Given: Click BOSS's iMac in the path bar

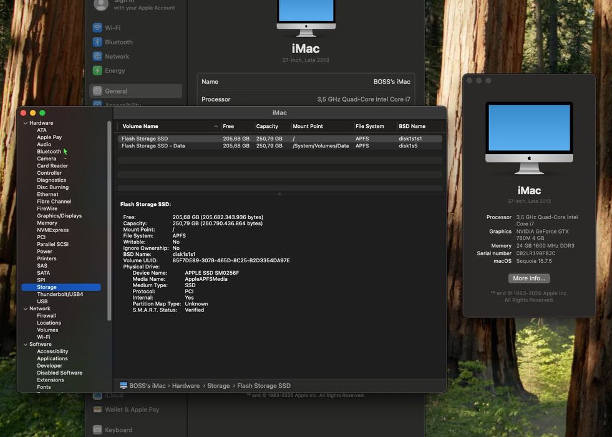Looking at the screenshot, I should [147, 385].
